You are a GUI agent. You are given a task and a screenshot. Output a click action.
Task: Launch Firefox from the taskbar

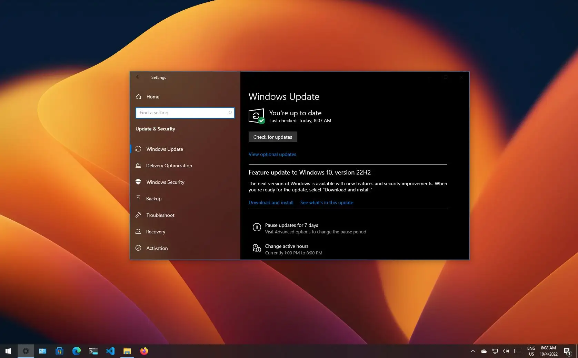[x=144, y=351]
